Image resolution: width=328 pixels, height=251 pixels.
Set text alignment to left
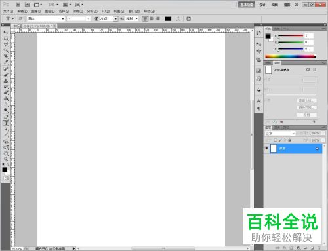pyautogui.click(x=145, y=19)
